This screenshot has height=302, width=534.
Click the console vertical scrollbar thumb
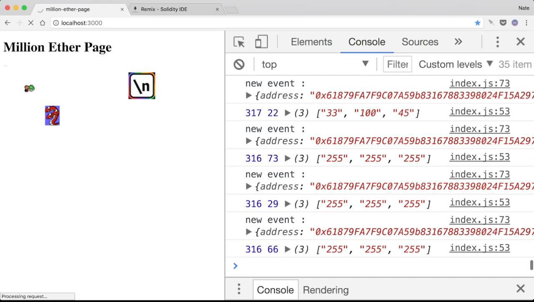pyautogui.click(x=531, y=265)
